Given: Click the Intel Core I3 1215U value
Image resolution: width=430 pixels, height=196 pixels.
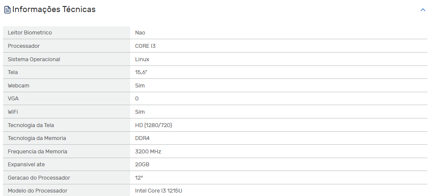Looking at the screenshot, I should tap(159, 190).
